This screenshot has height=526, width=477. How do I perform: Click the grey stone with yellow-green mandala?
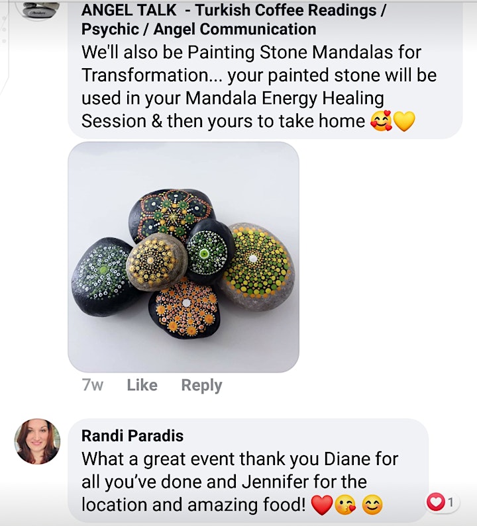256,266
